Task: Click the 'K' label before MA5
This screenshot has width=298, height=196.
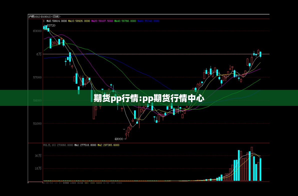Action: (x=44, y=21)
